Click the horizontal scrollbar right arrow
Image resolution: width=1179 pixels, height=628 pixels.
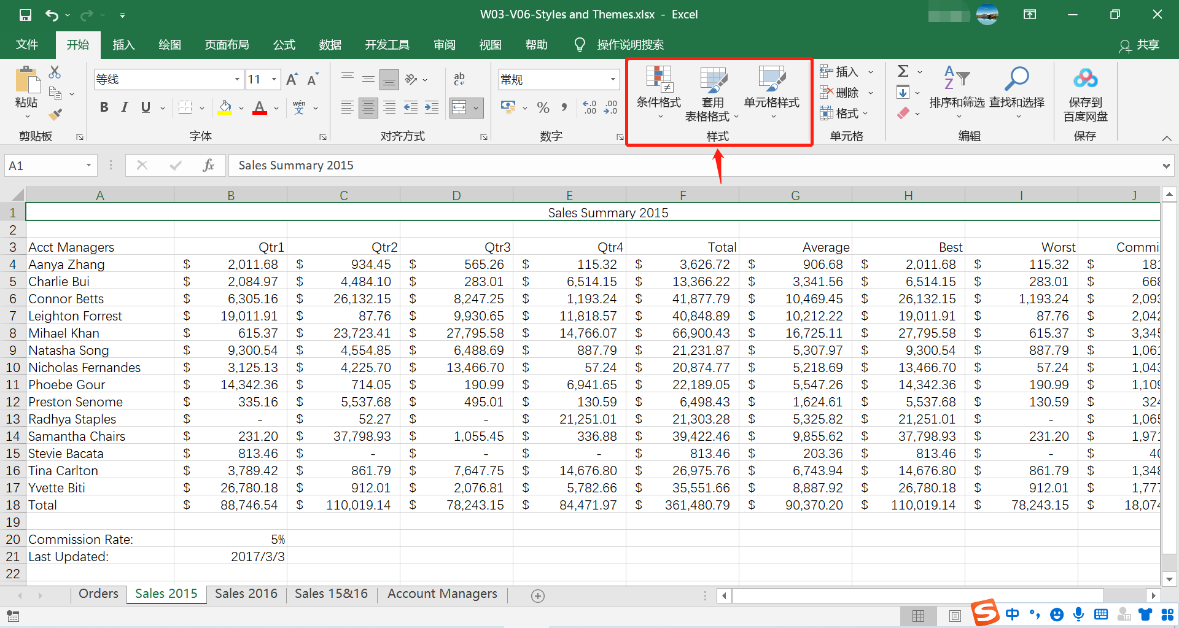pyautogui.click(x=1153, y=595)
